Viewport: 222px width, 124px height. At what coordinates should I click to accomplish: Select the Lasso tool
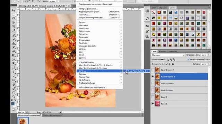(14, 18)
